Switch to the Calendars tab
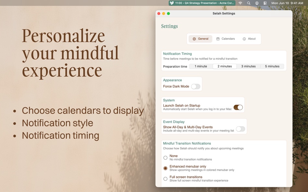Screen dimensions: 308x192 point(226,39)
